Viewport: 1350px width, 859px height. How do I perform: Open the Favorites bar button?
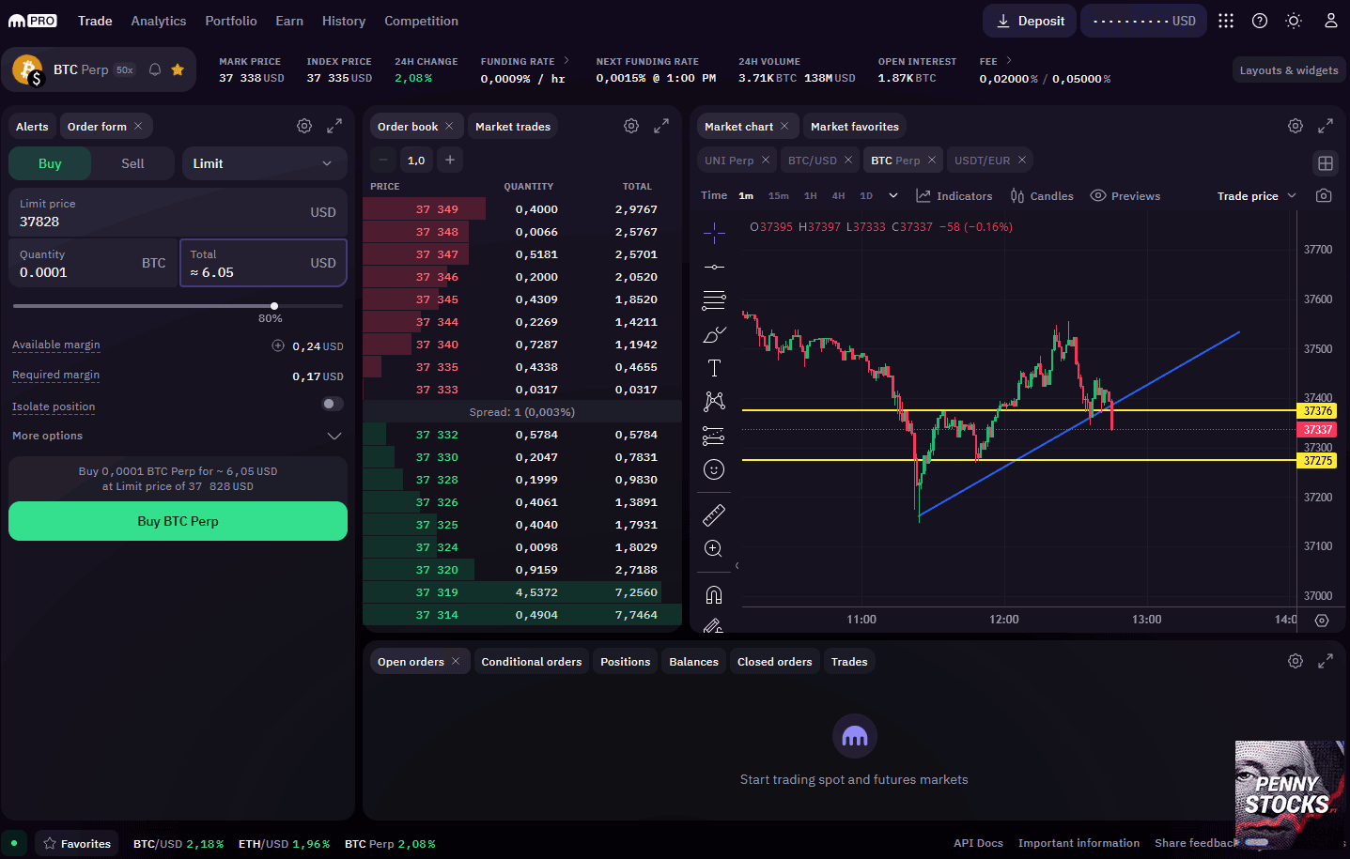tap(77, 843)
